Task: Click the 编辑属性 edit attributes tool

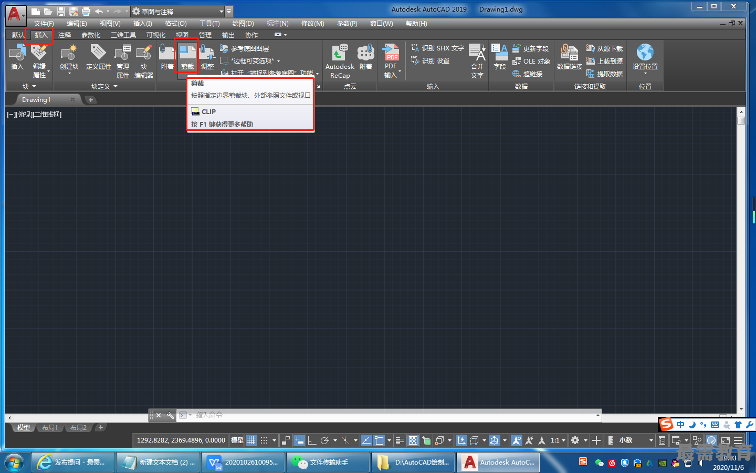Action: (x=39, y=61)
